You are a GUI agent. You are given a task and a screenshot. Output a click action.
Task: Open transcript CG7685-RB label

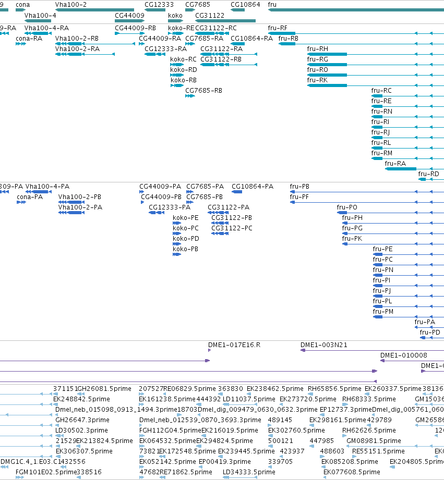204,90
